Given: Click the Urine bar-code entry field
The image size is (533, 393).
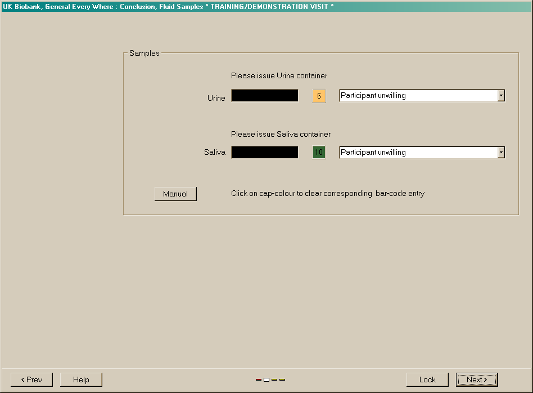Looking at the screenshot, I should pyautogui.click(x=265, y=96).
